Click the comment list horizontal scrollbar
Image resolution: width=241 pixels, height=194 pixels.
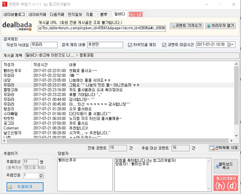[x=119, y=140]
